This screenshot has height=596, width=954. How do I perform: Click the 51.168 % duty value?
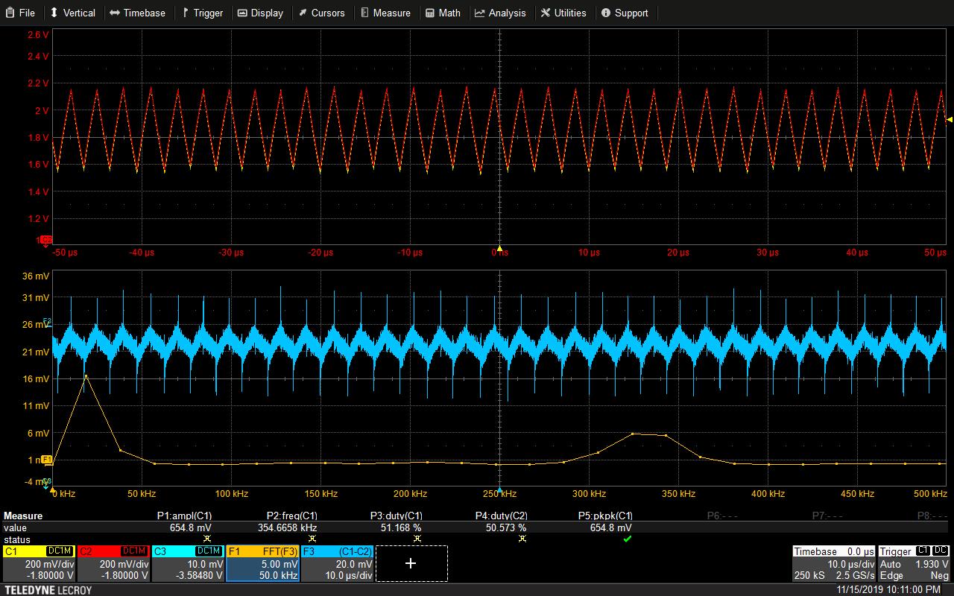click(x=402, y=527)
